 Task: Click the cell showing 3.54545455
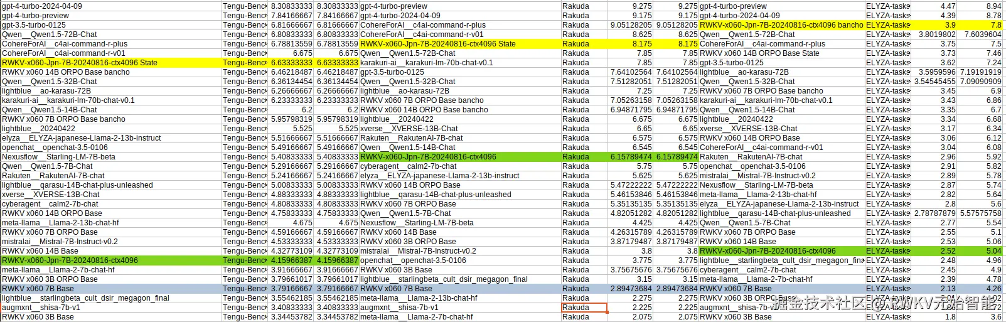[934, 82]
